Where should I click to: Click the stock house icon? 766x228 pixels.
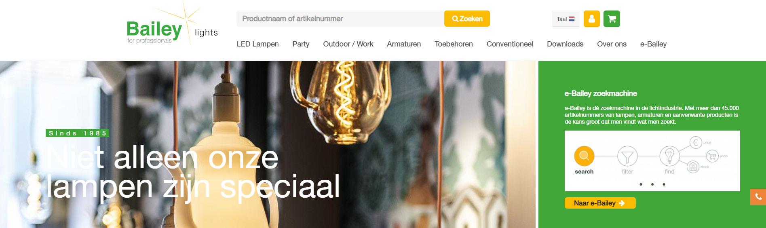(x=694, y=166)
